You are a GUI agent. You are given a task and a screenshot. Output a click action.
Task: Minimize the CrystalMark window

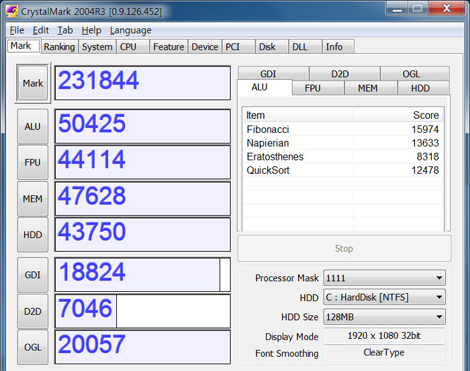point(397,8)
